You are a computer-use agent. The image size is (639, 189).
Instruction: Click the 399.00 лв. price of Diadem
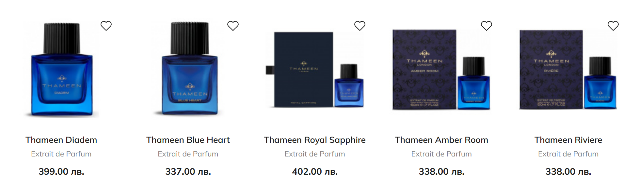pyautogui.click(x=61, y=171)
